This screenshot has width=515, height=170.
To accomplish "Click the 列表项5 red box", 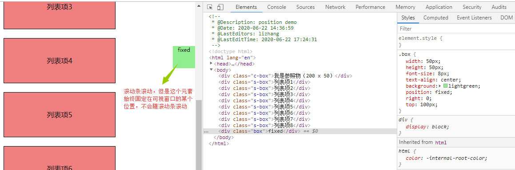I will coord(60,115).
